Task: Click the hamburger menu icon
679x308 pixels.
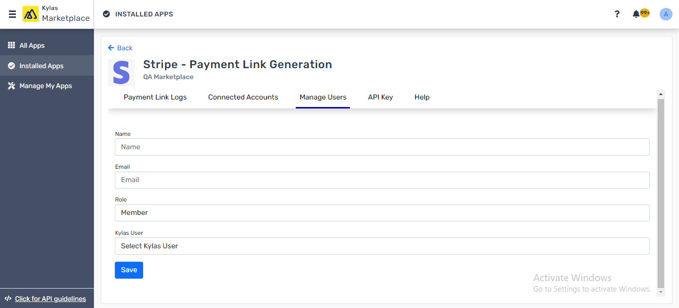Action: click(x=12, y=14)
